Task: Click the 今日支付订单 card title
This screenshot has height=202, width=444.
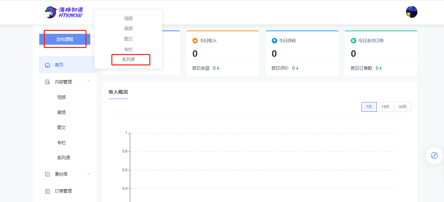Action: [x=371, y=41]
